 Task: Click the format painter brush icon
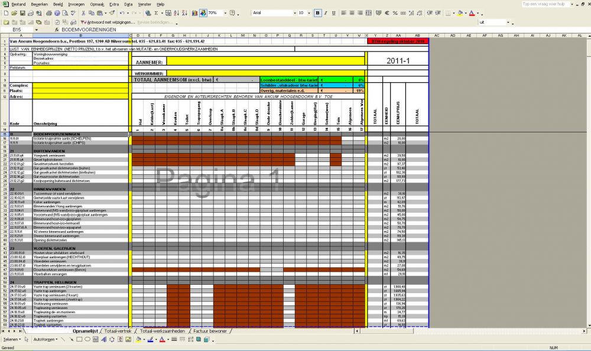click(x=112, y=13)
